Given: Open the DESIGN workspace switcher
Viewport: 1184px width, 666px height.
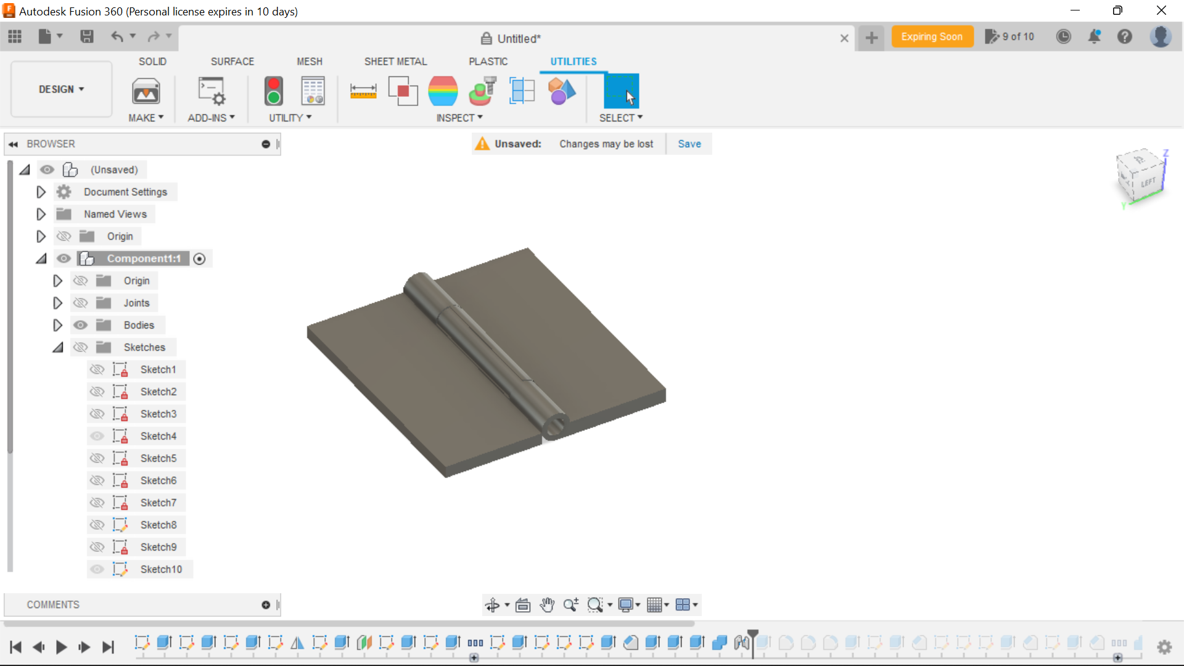Looking at the screenshot, I should pyautogui.click(x=60, y=89).
